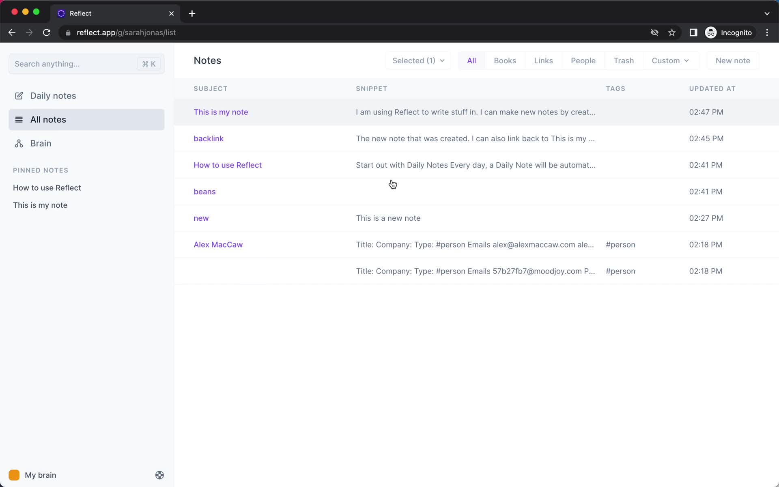Click the moodjoy.com email snippet row
Image resolution: width=779 pixels, height=487 pixels.
click(x=476, y=271)
